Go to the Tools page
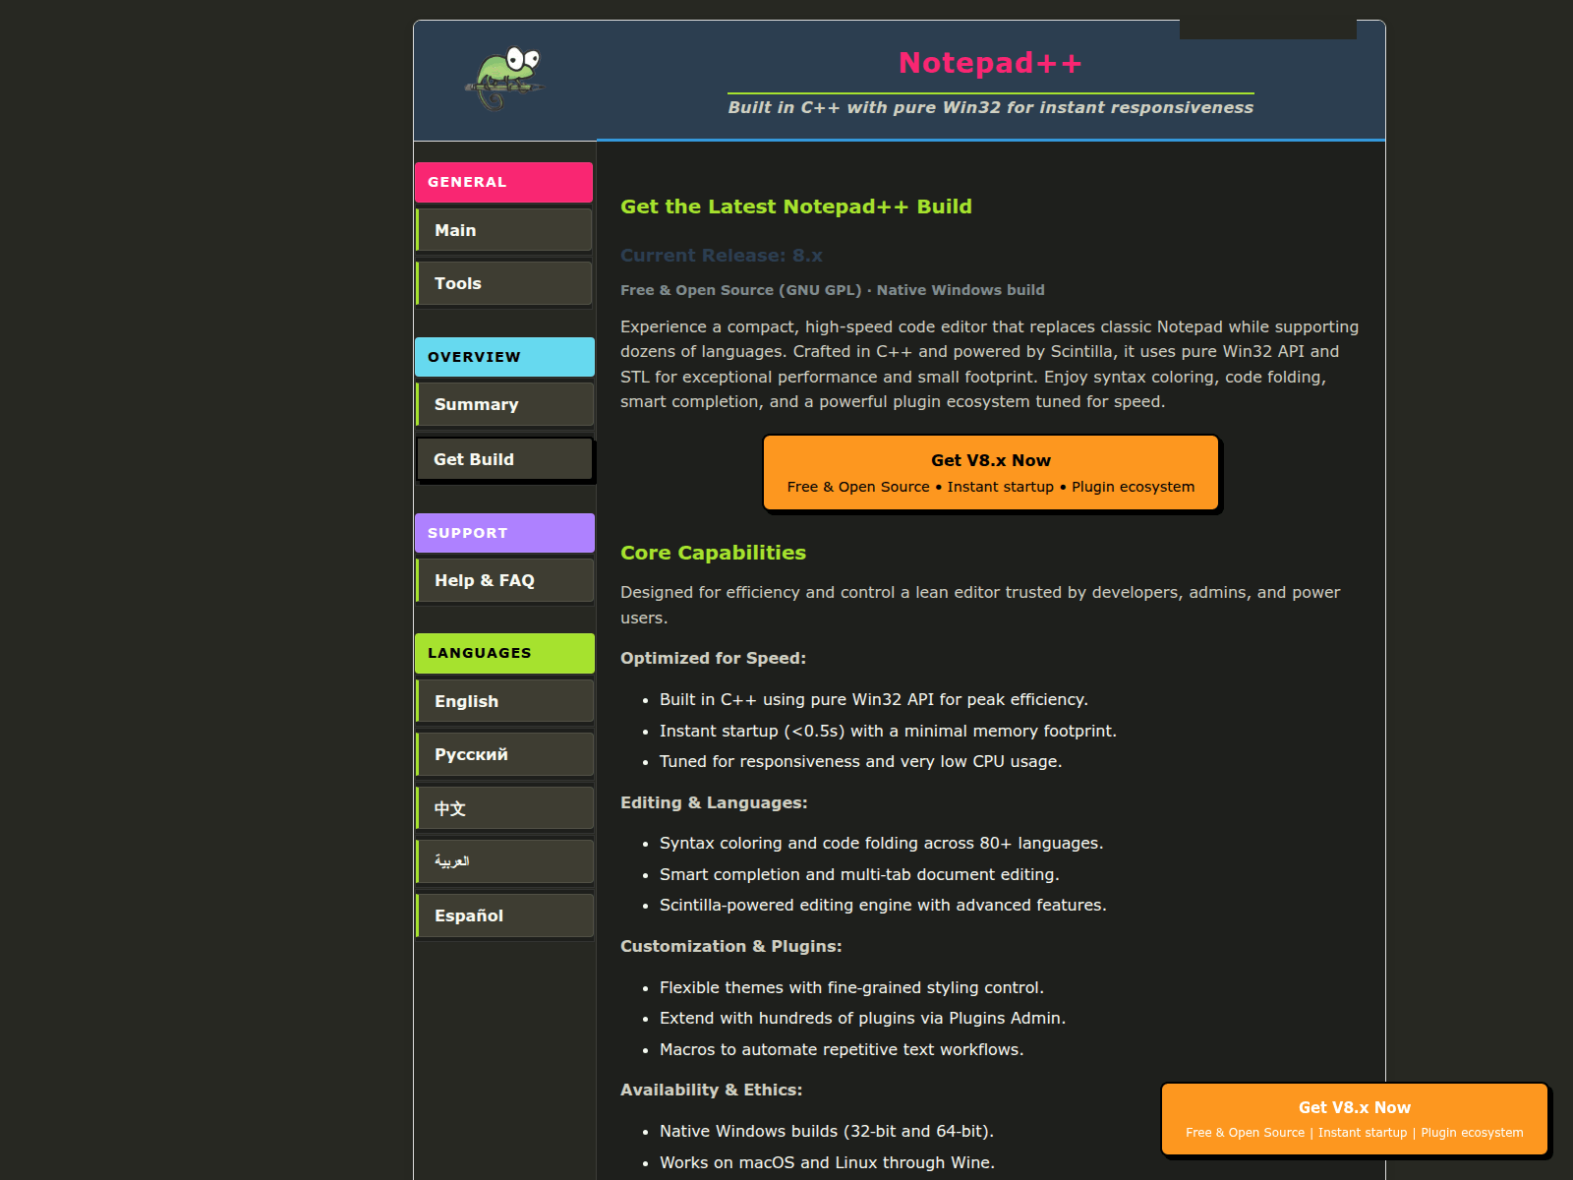The image size is (1573, 1180). pos(504,283)
